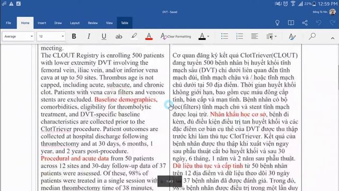Toggle Bold formatting

[74, 37]
